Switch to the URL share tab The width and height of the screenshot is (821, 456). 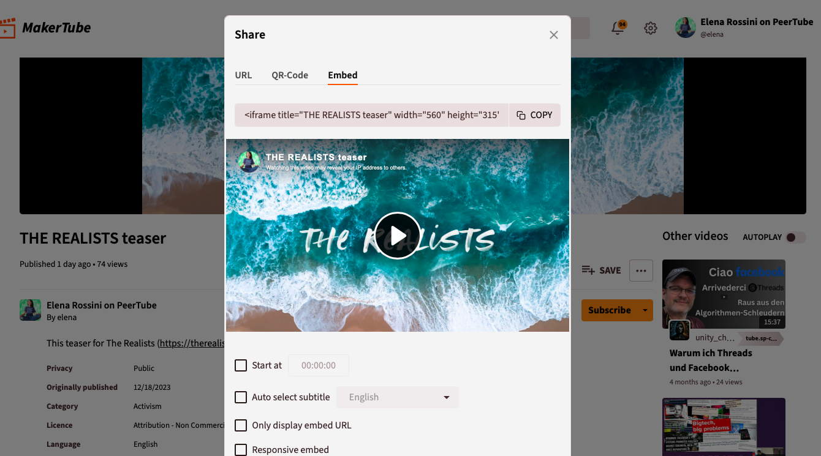click(x=243, y=75)
